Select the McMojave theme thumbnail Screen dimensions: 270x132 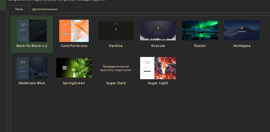[x=242, y=30]
